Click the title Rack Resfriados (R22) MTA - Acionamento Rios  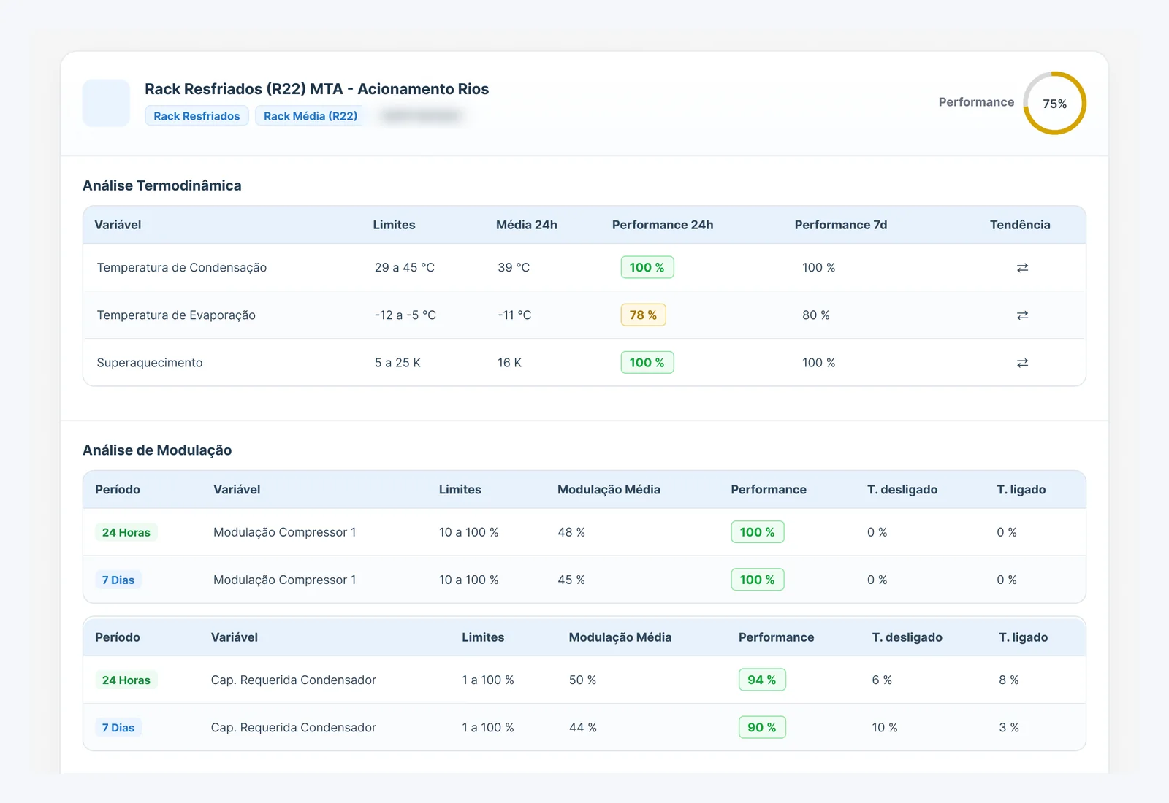(x=317, y=89)
